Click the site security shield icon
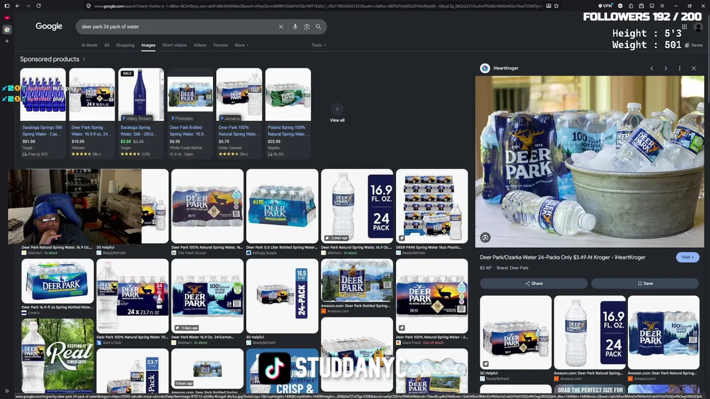 (89, 6)
